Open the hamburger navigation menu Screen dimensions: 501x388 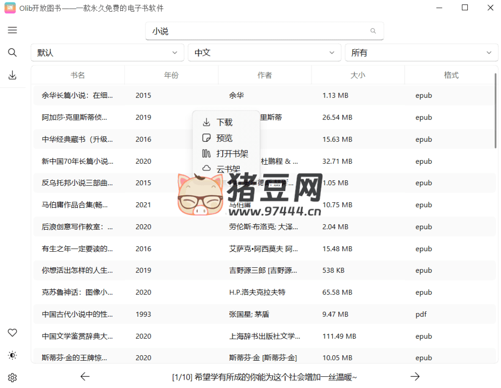pyautogui.click(x=12, y=30)
